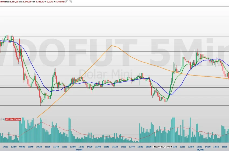Click the 28/10/2026 10:50 crosshair time label
This screenshot has height=151, width=229.
click(162, 147)
